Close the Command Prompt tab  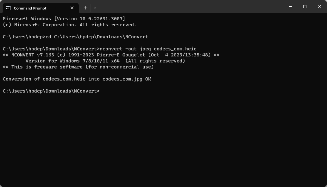tap(72, 8)
